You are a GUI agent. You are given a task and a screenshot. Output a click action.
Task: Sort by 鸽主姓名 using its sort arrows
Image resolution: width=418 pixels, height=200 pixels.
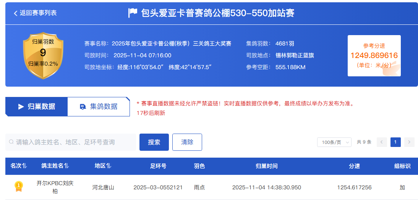tap(66, 166)
